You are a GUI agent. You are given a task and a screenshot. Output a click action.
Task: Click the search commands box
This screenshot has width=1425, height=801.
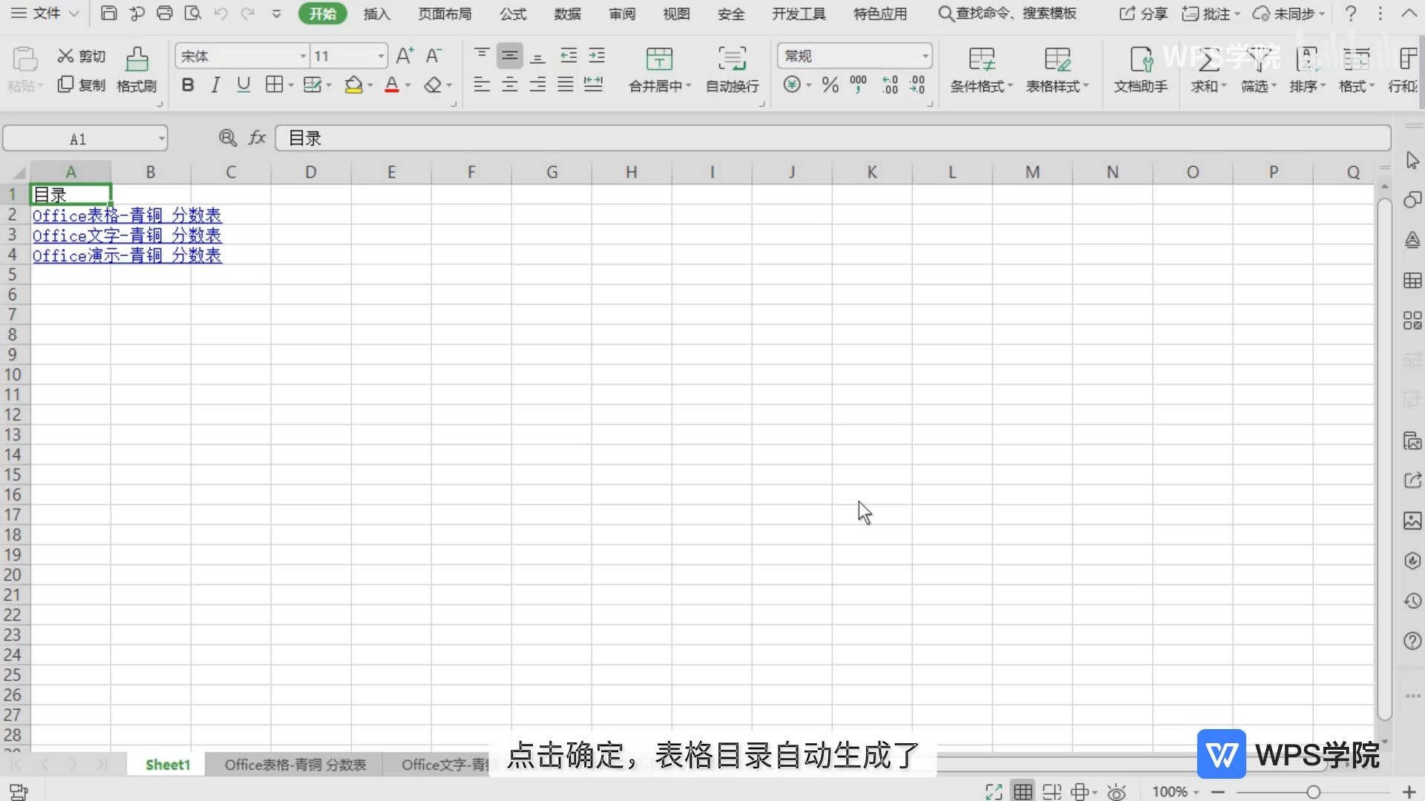[x=1007, y=13]
